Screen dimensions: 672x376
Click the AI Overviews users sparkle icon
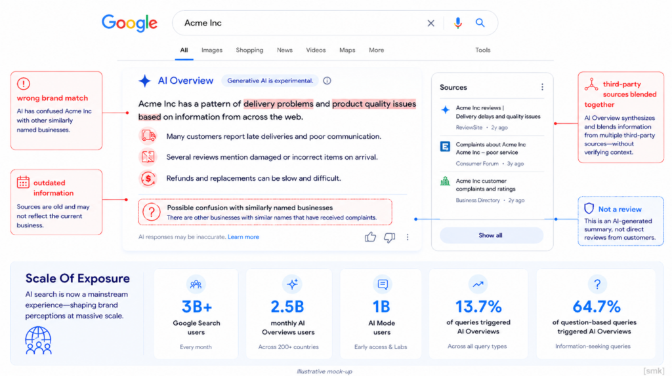pos(292,284)
